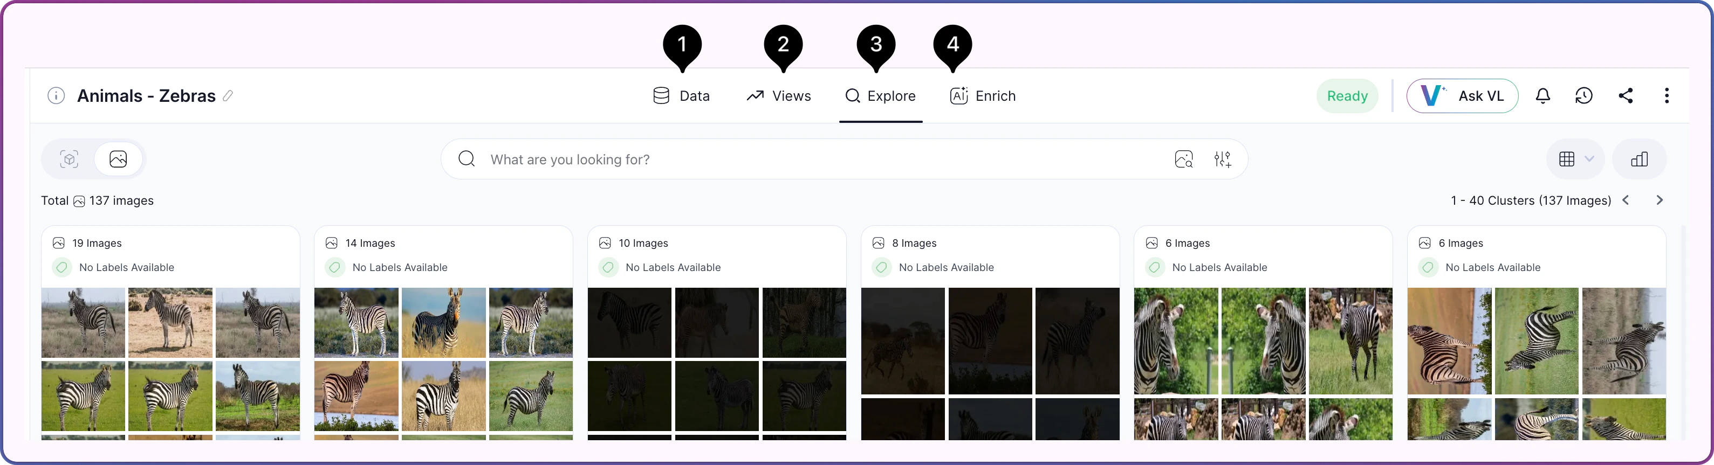Image resolution: width=1714 pixels, height=465 pixels.
Task: Open the Enrich tab
Action: point(983,96)
